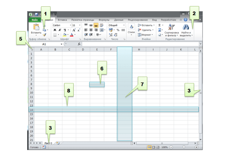Click the insert function fx icon

tap(79, 44)
